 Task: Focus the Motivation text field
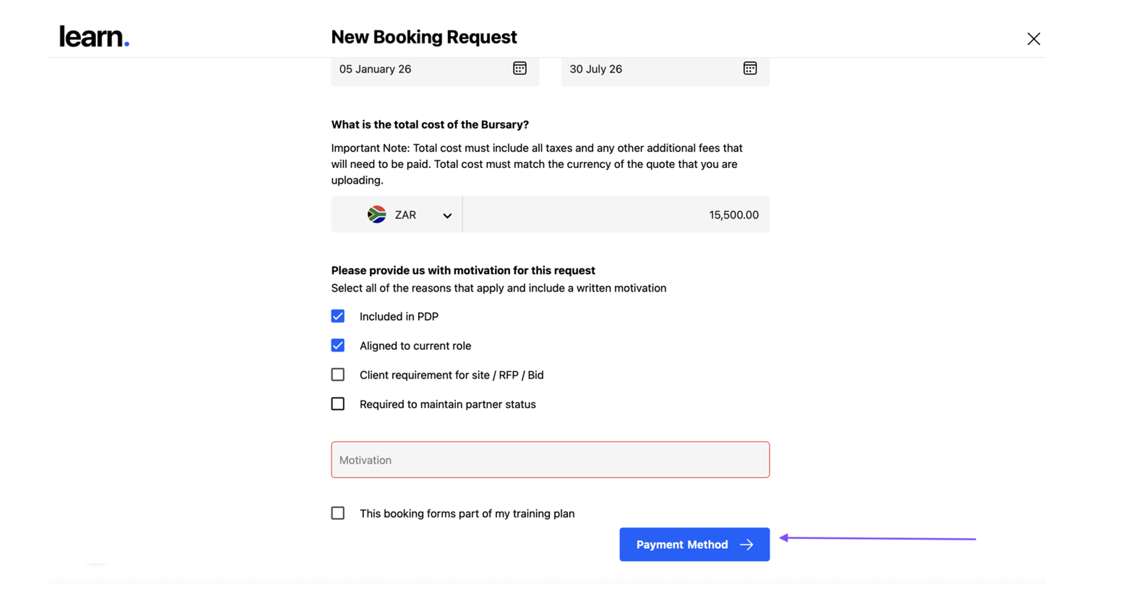(550, 460)
